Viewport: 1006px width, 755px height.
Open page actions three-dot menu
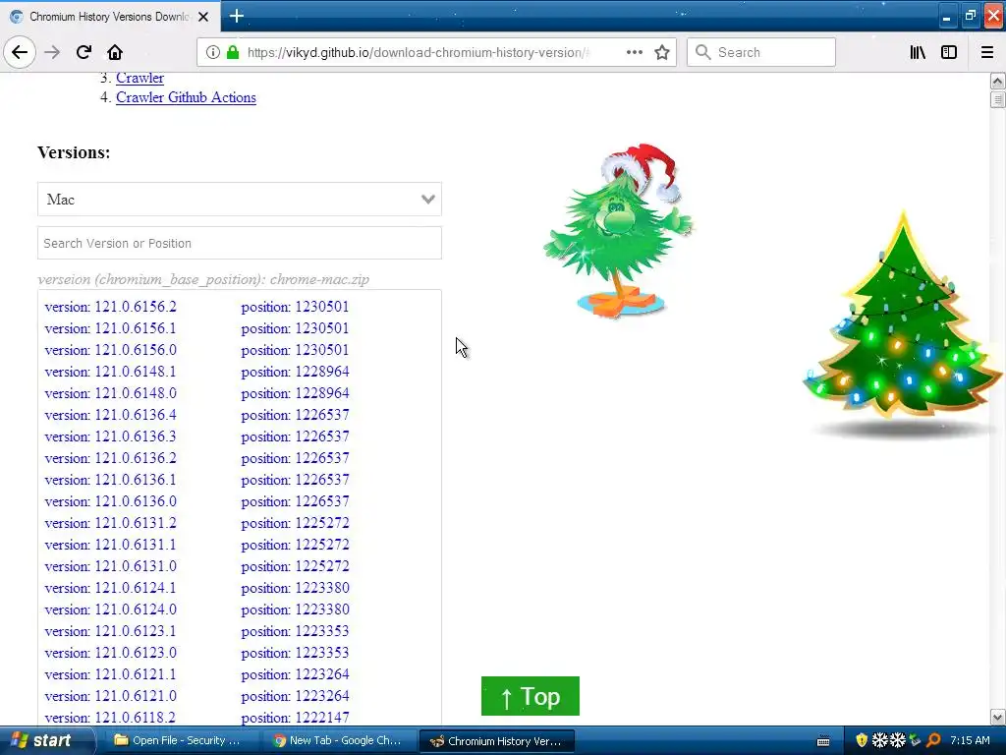634,52
